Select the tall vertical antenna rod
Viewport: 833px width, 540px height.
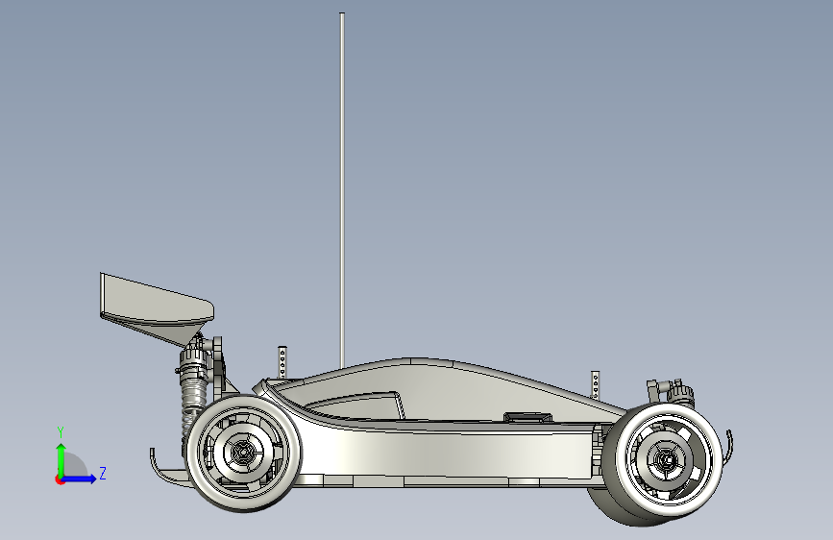[x=342, y=189]
